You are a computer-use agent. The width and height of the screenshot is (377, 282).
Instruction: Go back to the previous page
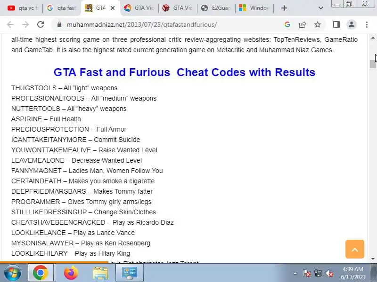click(10, 24)
